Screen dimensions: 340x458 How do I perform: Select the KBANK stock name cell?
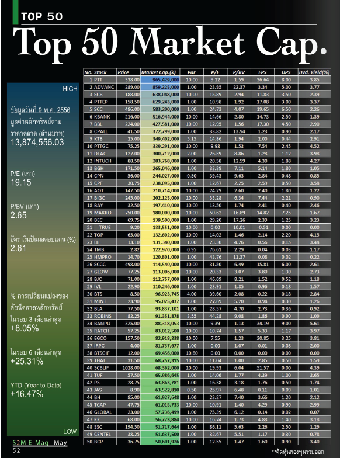105,117
